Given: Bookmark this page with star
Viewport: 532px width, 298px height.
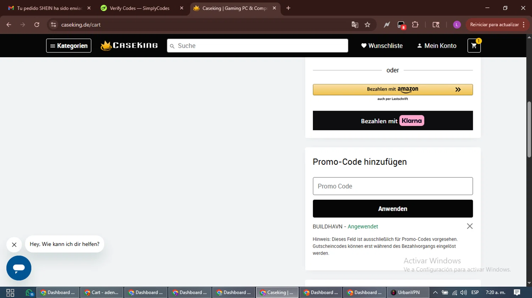Looking at the screenshot, I should [367, 25].
